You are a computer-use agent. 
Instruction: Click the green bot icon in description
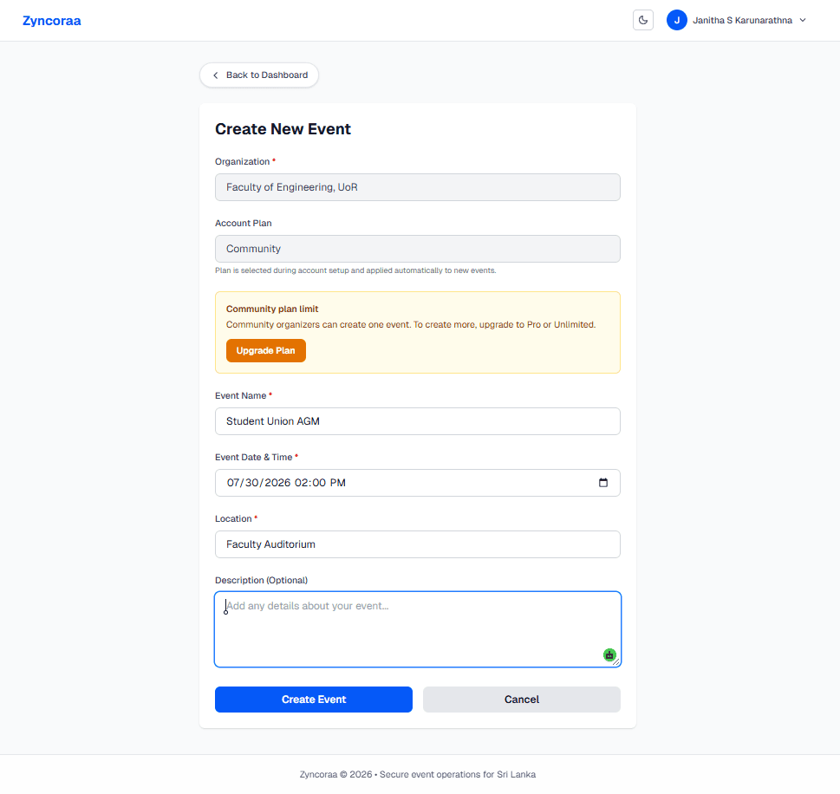coord(609,654)
